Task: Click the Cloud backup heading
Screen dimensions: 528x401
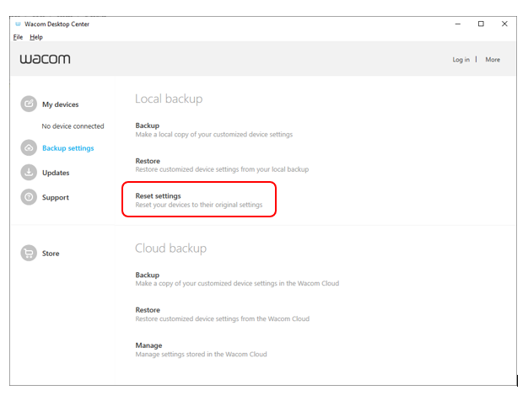Action: point(170,249)
